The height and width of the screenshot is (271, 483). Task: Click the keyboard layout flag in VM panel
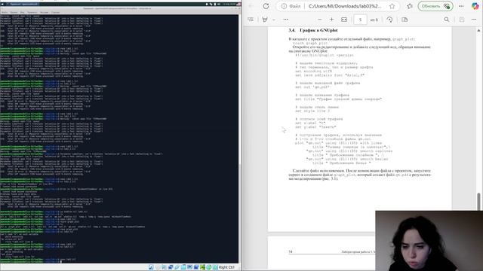(238, 4)
